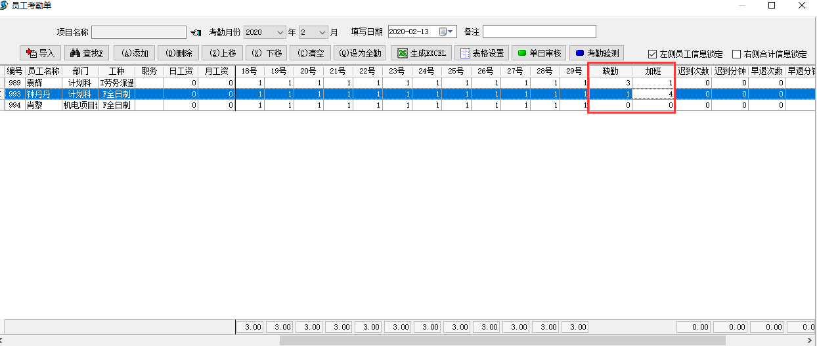Click the (A)添加 button

coord(135,53)
